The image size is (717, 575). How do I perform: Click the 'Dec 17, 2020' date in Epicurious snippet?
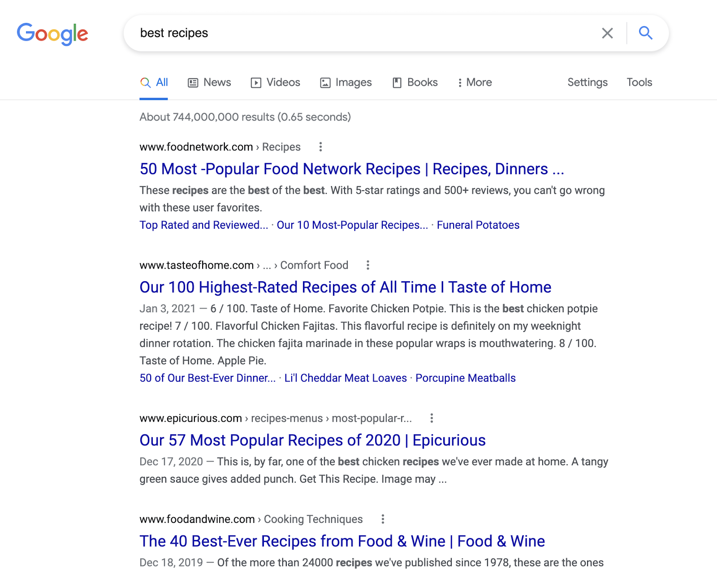click(171, 462)
